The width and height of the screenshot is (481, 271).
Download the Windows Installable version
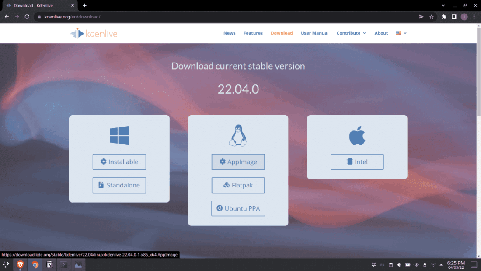[x=119, y=162]
